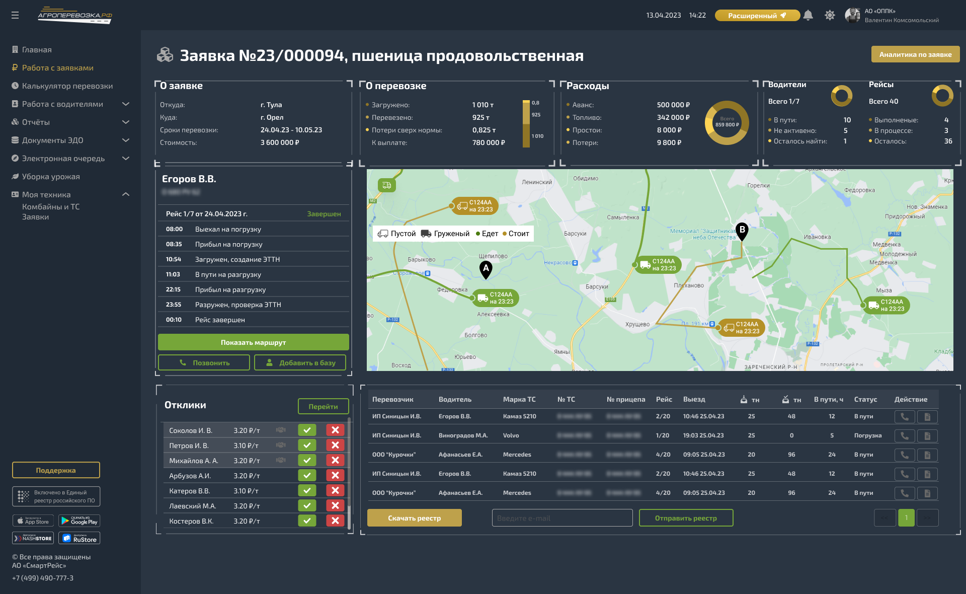Click phone icon for Виноградов М.А. row
Image resolution: width=966 pixels, height=594 pixels.
click(904, 436)
